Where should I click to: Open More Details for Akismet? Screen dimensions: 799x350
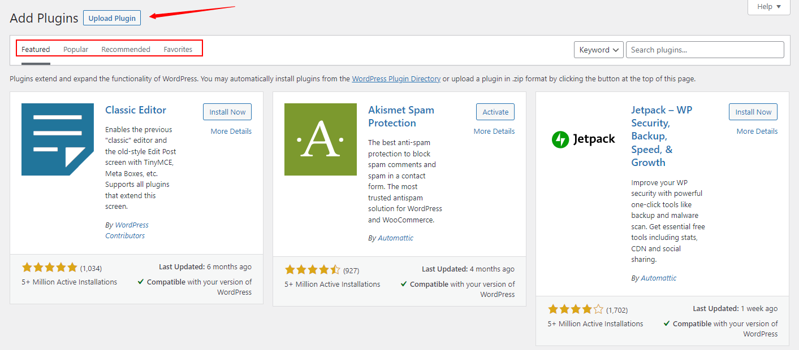pyautogui.click(x=494, y=132)
